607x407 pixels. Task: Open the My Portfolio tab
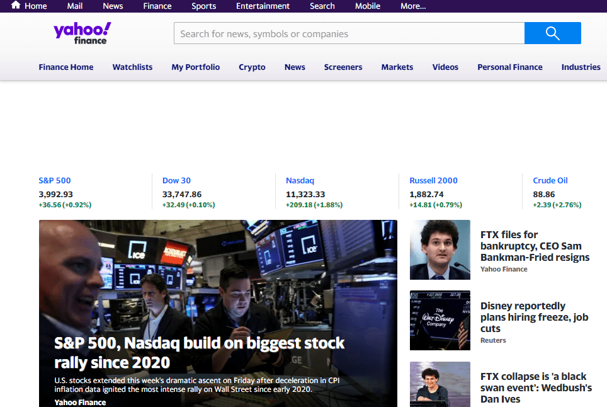195,67
